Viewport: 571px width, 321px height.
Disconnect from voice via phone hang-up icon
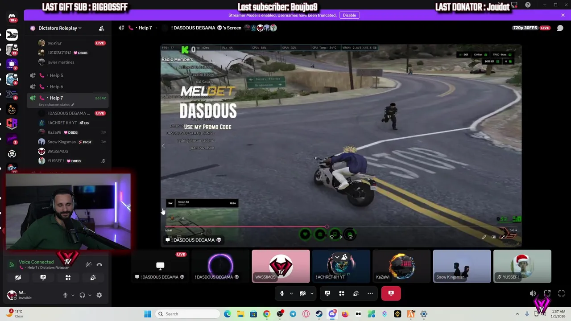(x=99, y=264)
